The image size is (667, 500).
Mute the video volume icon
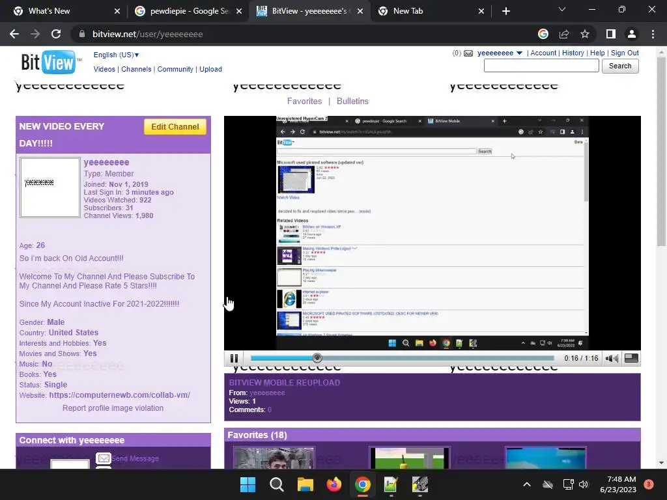[612, 359]
